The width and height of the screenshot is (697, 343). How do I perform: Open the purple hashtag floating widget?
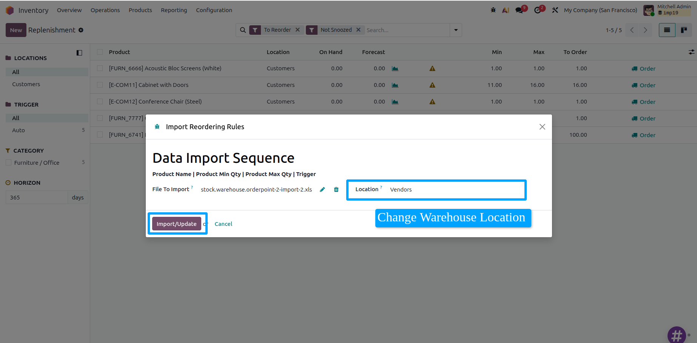[677, 335]
